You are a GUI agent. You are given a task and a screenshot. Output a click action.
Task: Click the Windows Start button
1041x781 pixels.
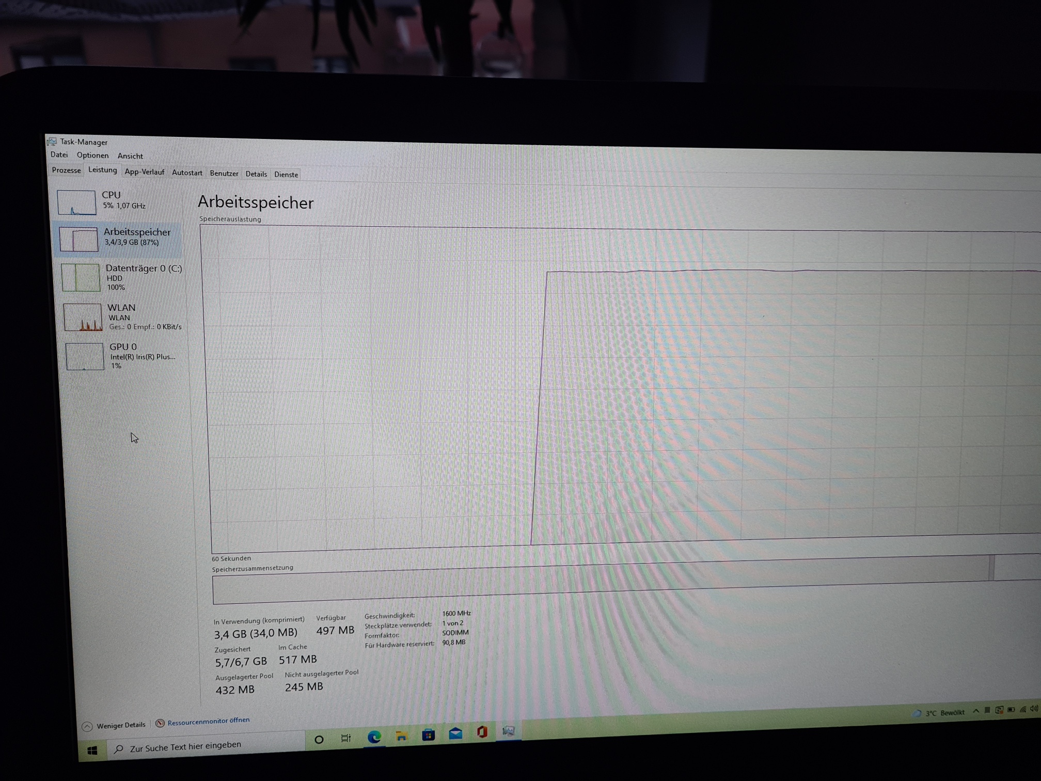click(92, 751)
